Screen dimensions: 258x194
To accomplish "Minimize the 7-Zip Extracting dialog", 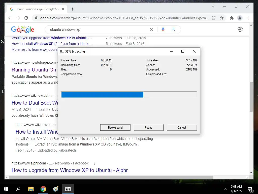I will click(x=171, y=51).
